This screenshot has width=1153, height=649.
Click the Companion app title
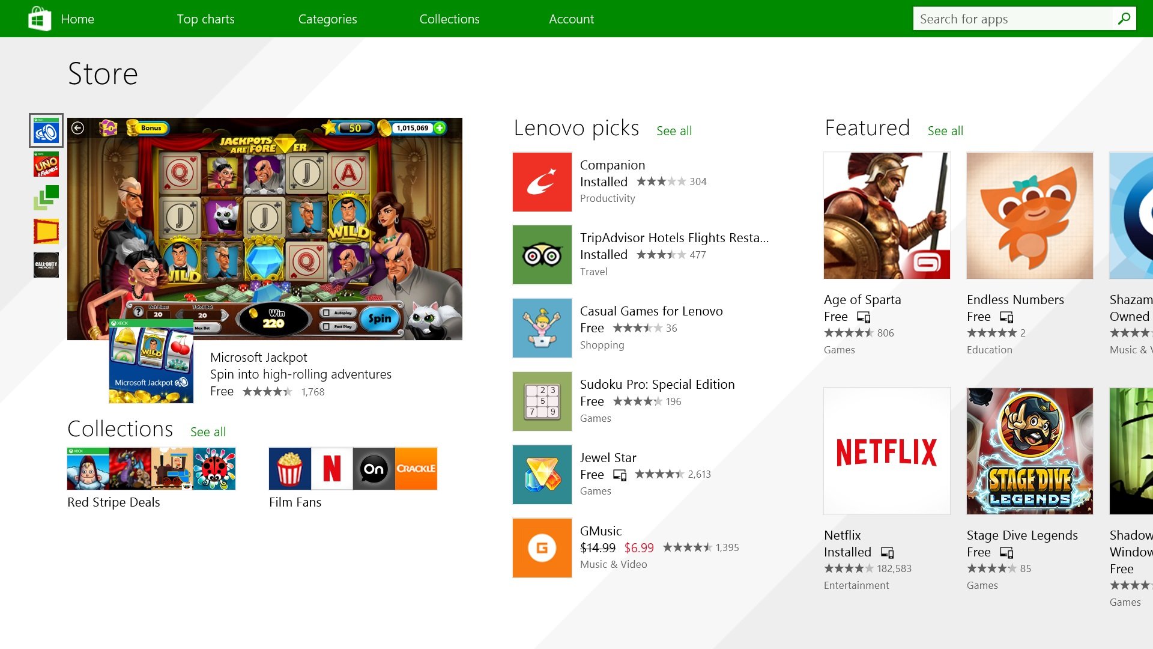coord(613,165)
